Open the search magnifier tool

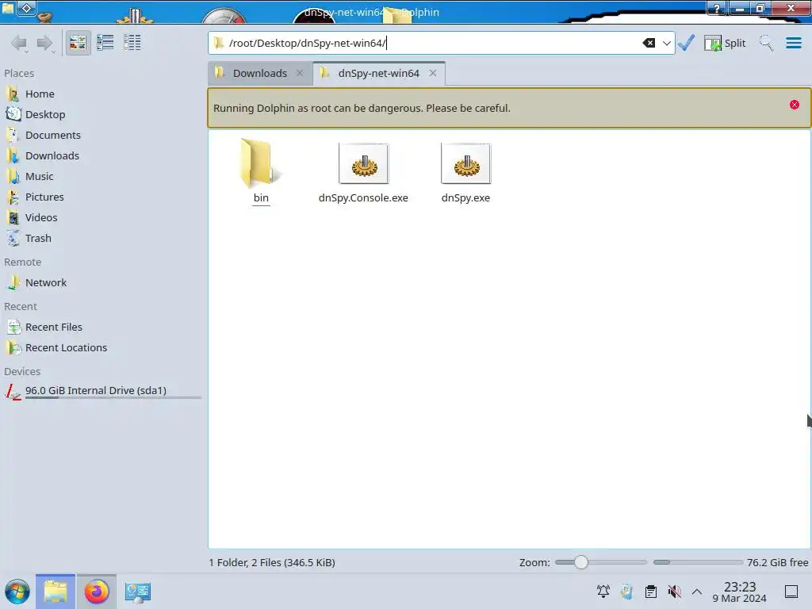766,43
